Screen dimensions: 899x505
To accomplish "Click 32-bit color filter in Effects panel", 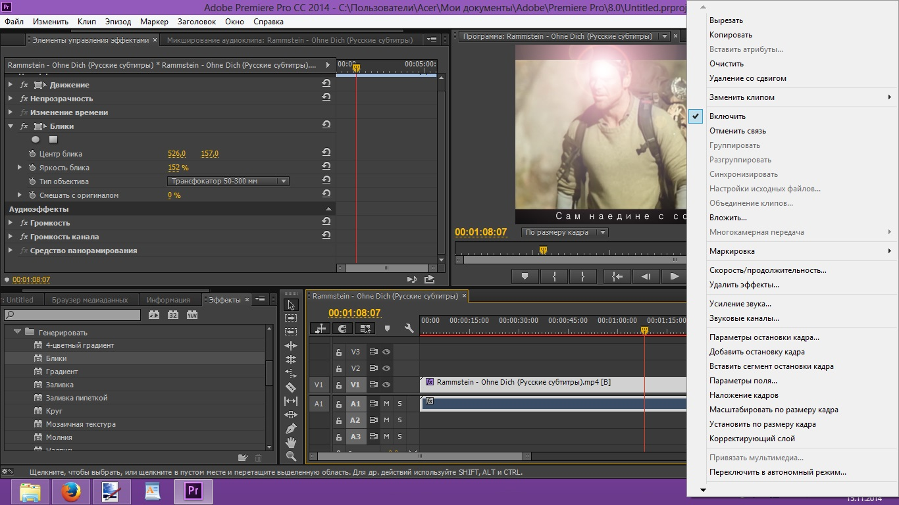I will [173, 315].
